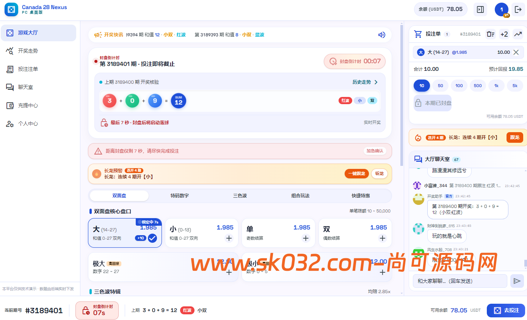Open 充提中心 in the sidebar

pyautogui.click(x=38, y=105)
